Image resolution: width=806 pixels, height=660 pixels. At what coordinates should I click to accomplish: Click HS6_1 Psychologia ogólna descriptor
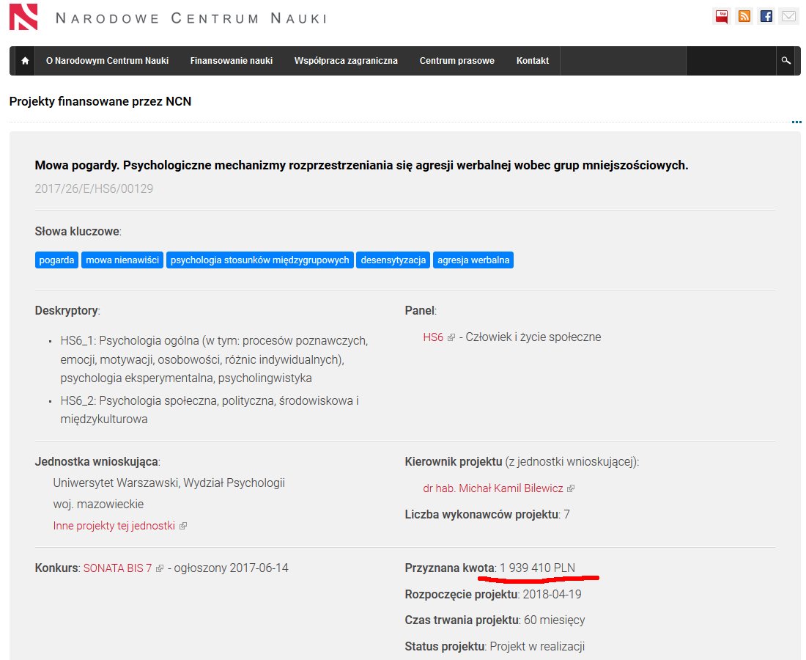[x=214, y=359]
